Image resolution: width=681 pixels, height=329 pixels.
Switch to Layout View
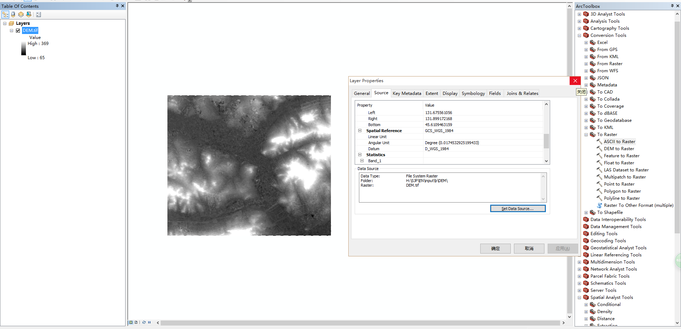point(135,322)
